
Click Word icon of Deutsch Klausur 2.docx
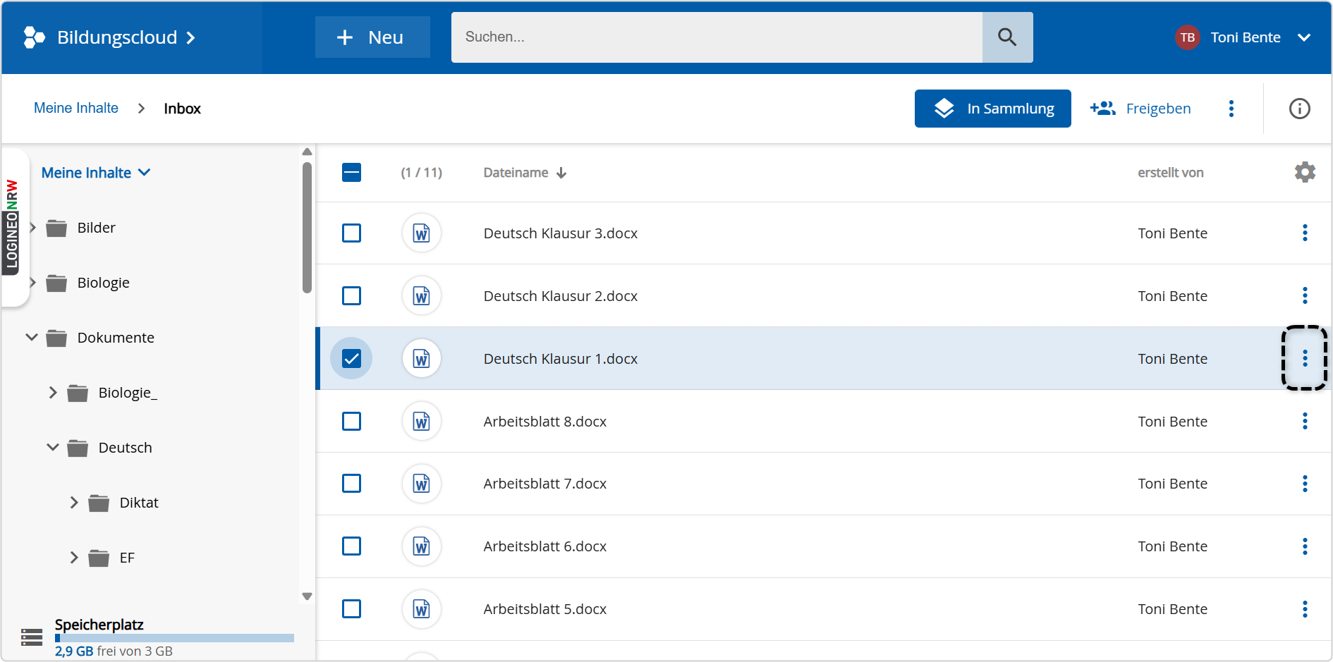click(x=422, y=295)
